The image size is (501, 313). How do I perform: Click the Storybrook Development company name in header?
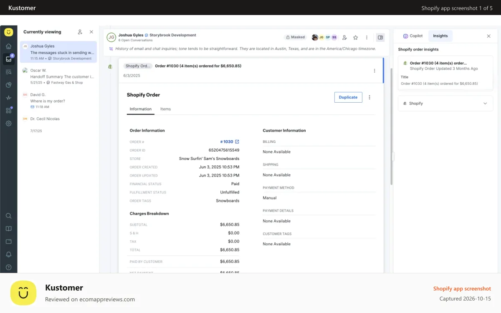tap(173, 35)
